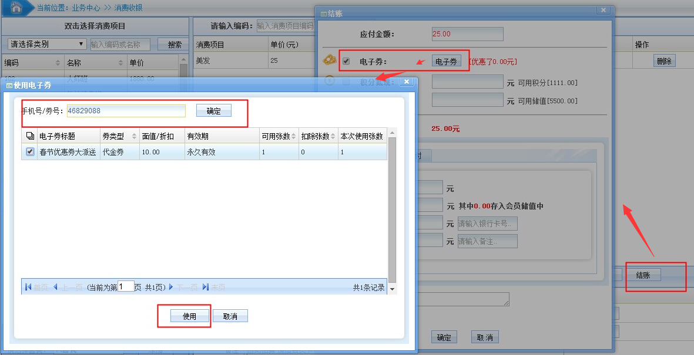Sort by 券类型 column arrows
The width and height of the screenshot is (694, 355).
tap(135, 136)
